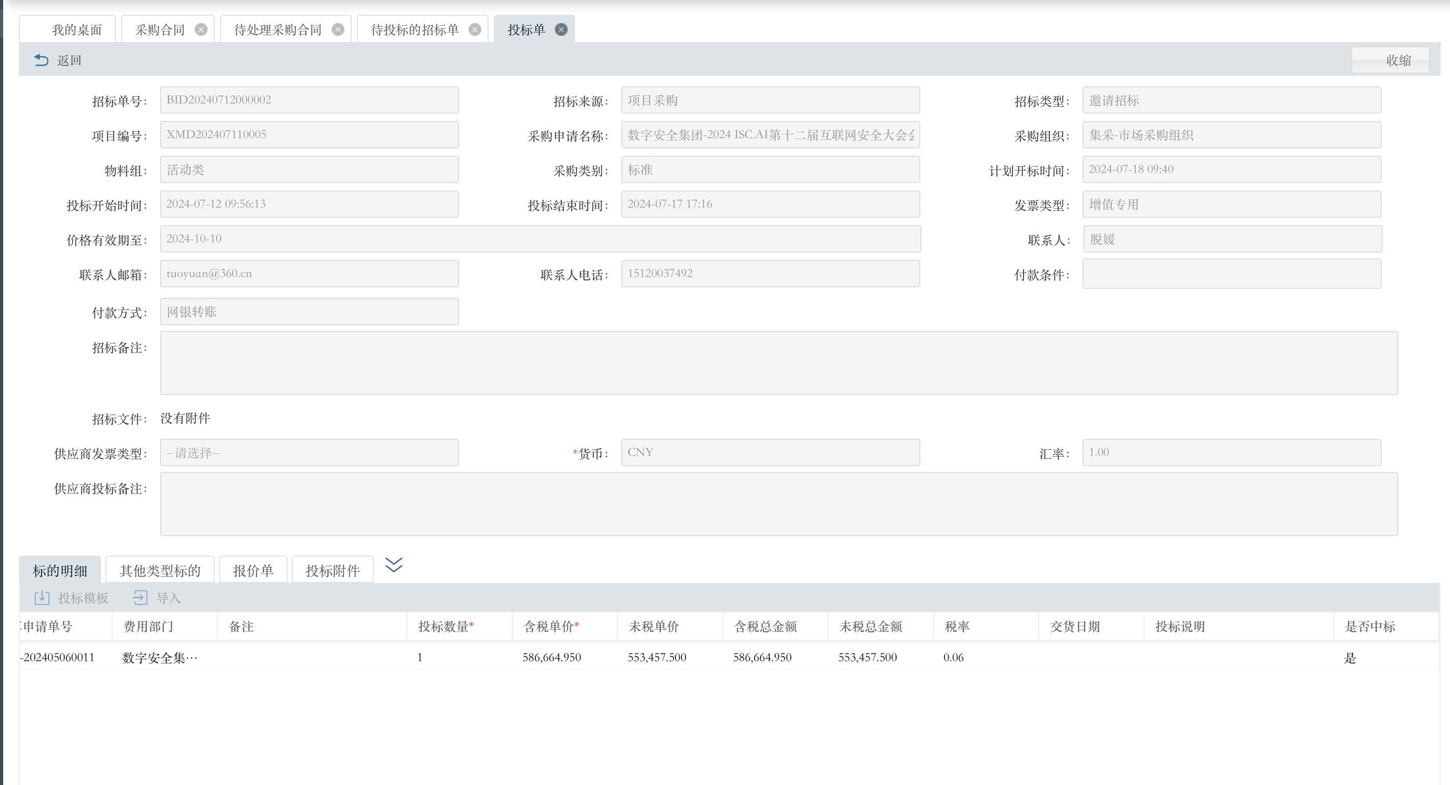Screen dimensions: 1450x785
Task: Select the table row with 586,664.950
Action: tap(552, 657)
